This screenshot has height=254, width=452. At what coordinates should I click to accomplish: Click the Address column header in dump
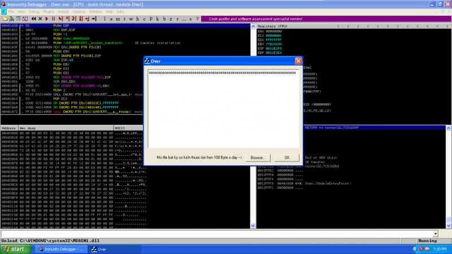9,128
